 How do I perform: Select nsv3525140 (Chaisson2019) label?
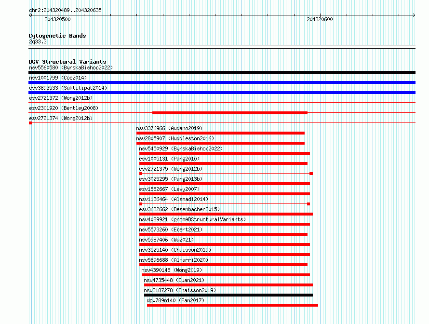coord(175,250)
